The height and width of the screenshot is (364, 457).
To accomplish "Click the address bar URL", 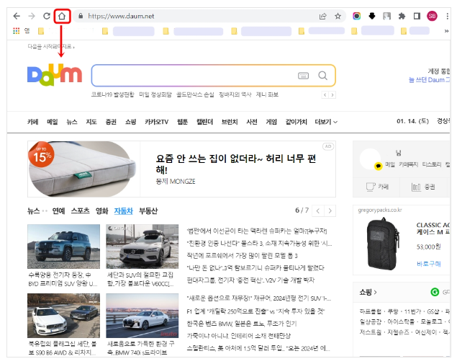I will pos(121,16).
